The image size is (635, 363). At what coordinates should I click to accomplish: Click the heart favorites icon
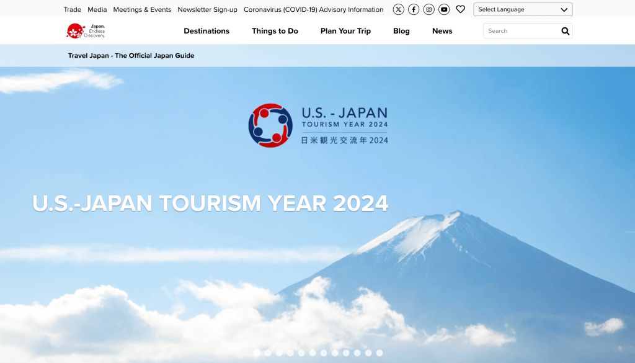click(x=460, y=9)
